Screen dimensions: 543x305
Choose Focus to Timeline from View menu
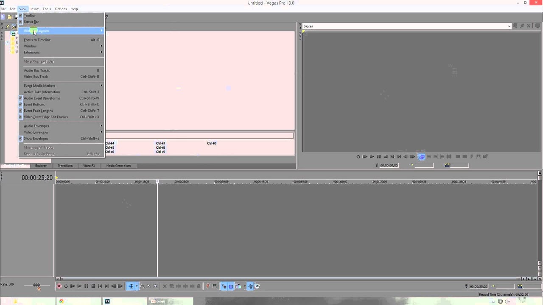tap(61, 40)
